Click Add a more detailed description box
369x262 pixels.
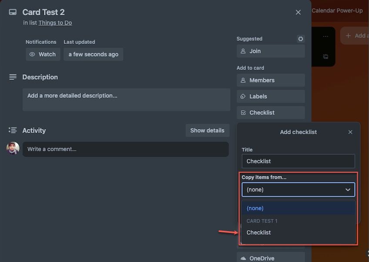coord(126,99)
